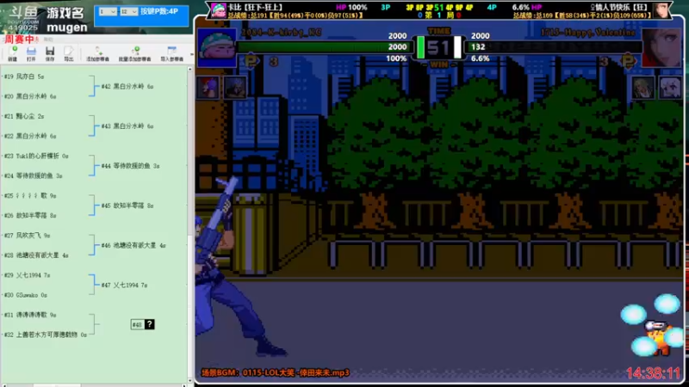Image resolution: width=689 pixels, height=387 pixels.
Task: Click the 按键P数:4P label
Action: click(x=159, y=11)
